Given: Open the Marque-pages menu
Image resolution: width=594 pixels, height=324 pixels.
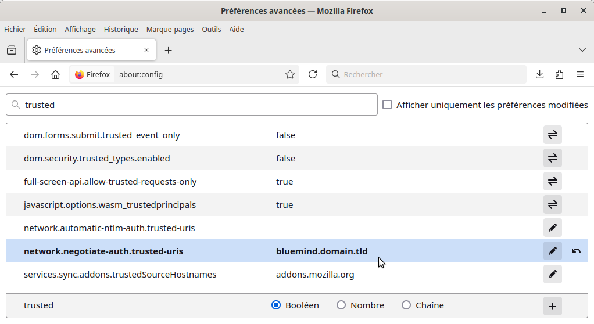Looking at the screenshot, I should (x=170, y=29).
